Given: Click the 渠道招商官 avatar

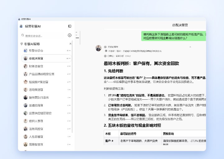Looking at the screenshot, I should [26, 105].
